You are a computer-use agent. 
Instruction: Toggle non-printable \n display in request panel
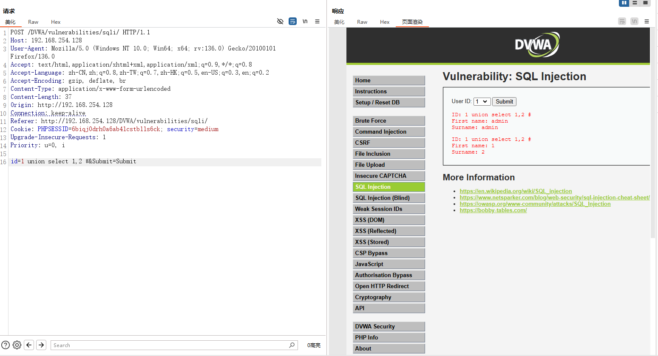tap(305, 21)
